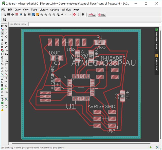This screenshot has width=162, height=150.
Task: Expand the command line history dropdown
Action: (160, 24)
